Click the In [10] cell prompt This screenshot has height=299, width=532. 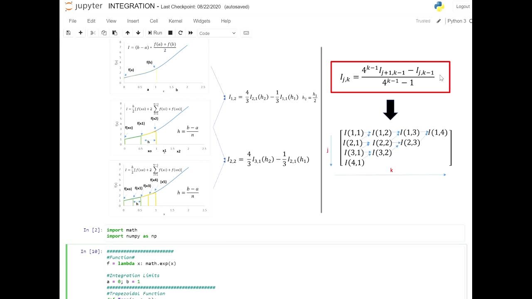91,251
